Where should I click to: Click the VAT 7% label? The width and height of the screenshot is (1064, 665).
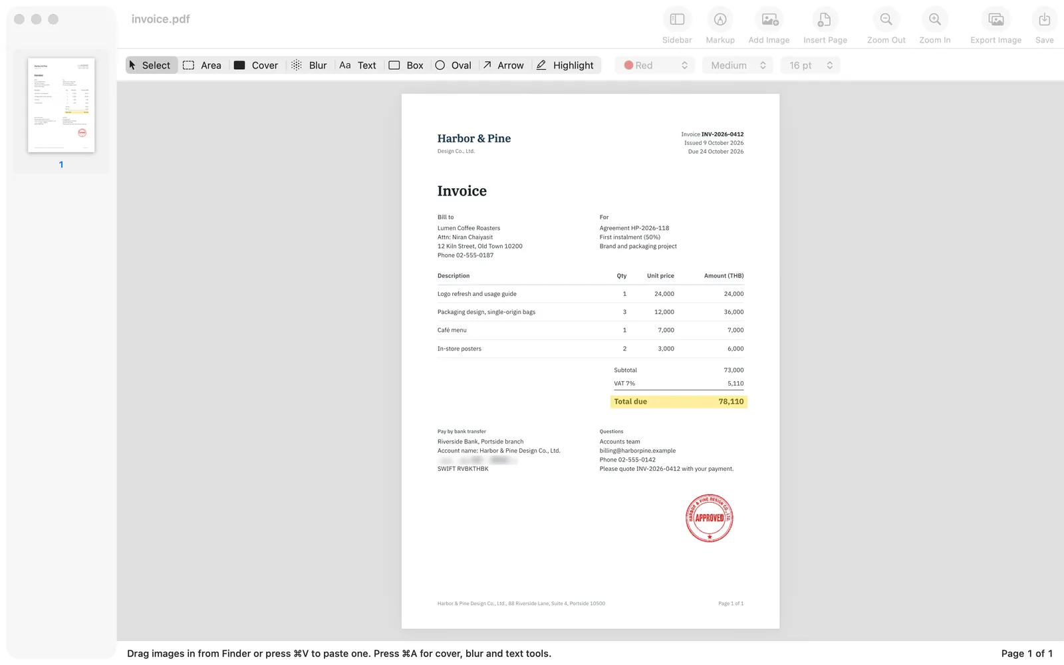tap(624, 384)
